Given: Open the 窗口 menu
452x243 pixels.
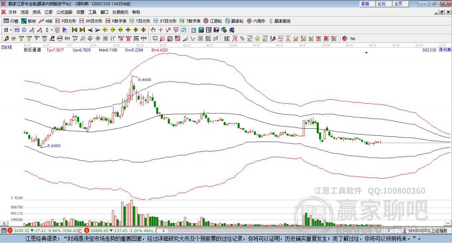Looking at the screenshot, I should 104,12.
